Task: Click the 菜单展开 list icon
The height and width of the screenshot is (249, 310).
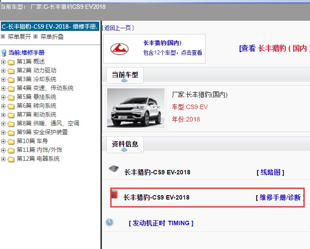Action: [3, 37]
